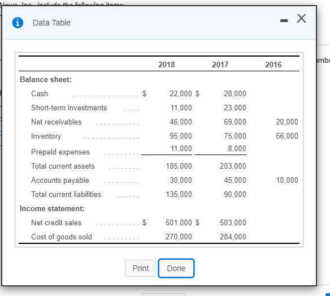The width and height of the screenshot is (330, 296).
Task: Select the 2018 column header
Action: (x=167, y=65)
